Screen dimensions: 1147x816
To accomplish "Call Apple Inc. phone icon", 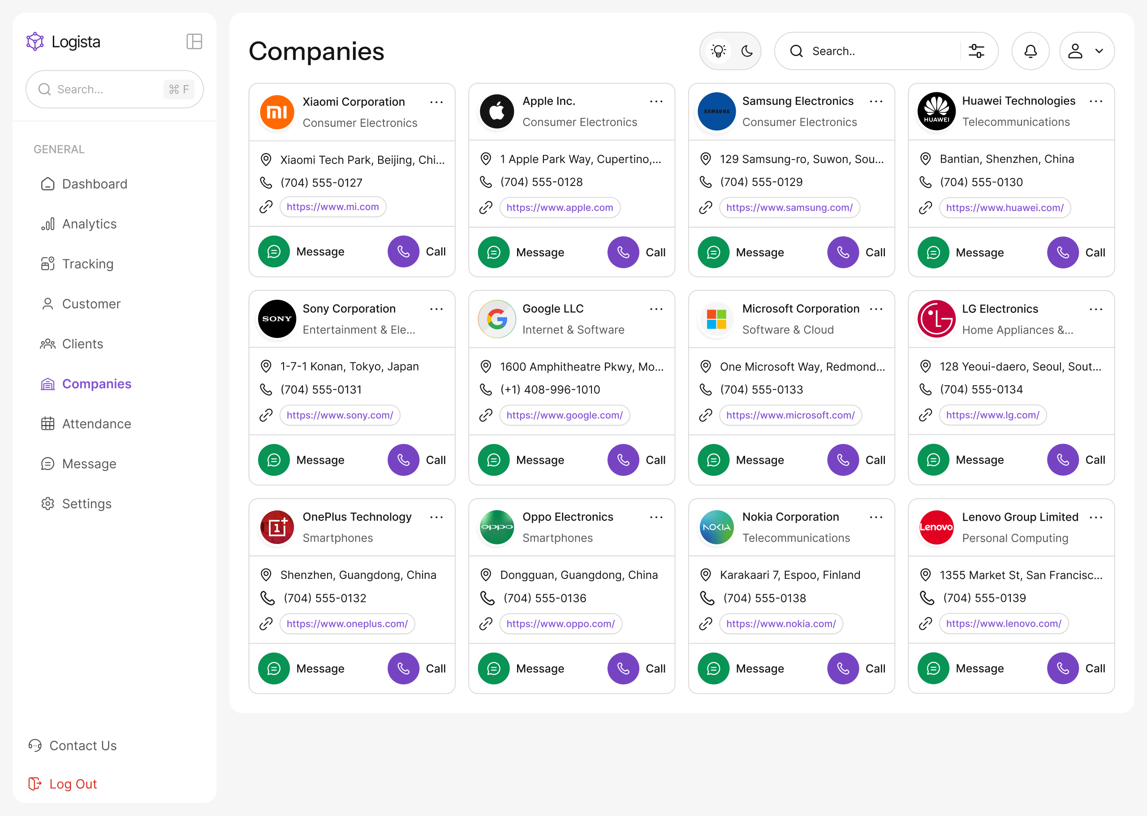I will [x=623, y=252].
